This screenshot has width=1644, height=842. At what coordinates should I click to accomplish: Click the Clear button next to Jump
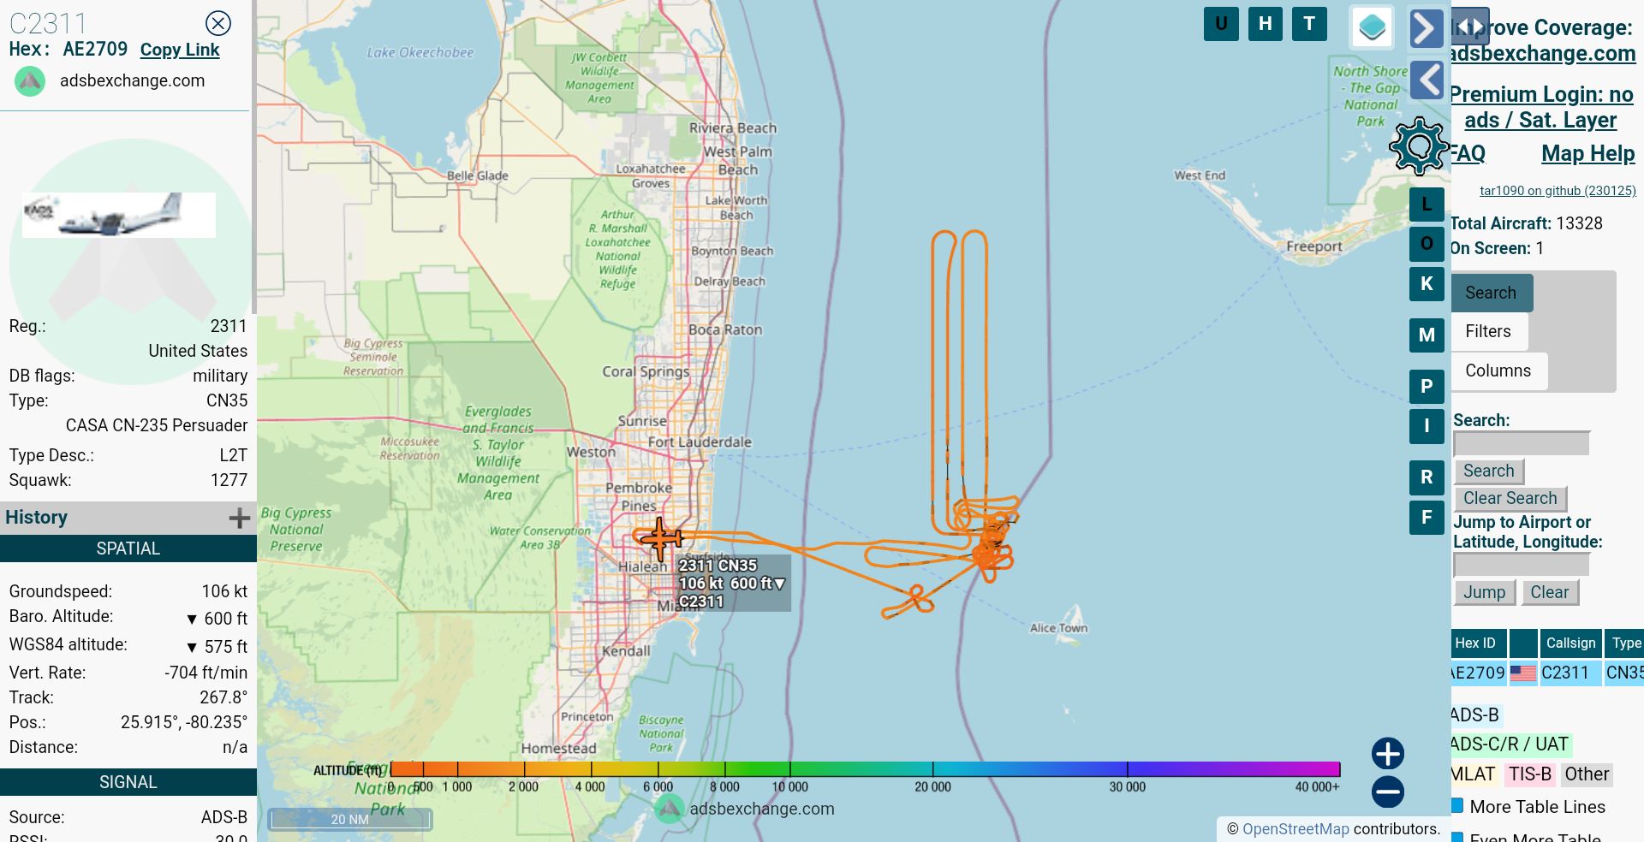pos(1550,593)
